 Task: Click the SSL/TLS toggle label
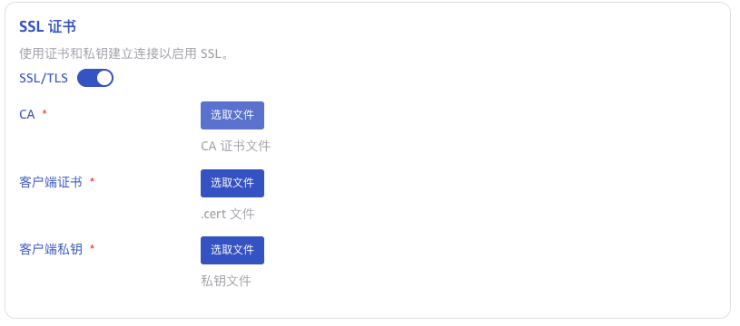pyautogui.click(x=44, y=78)
